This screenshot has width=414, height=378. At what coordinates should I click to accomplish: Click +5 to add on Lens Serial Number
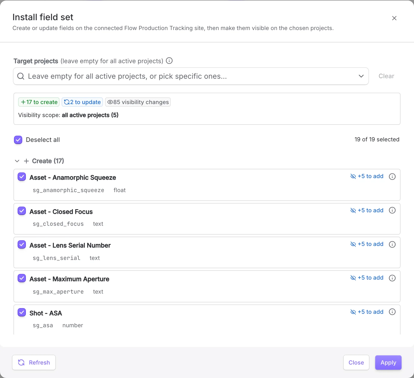tap(371, 244)
